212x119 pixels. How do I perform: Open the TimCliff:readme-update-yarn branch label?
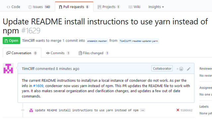click(x=139, y=41)
